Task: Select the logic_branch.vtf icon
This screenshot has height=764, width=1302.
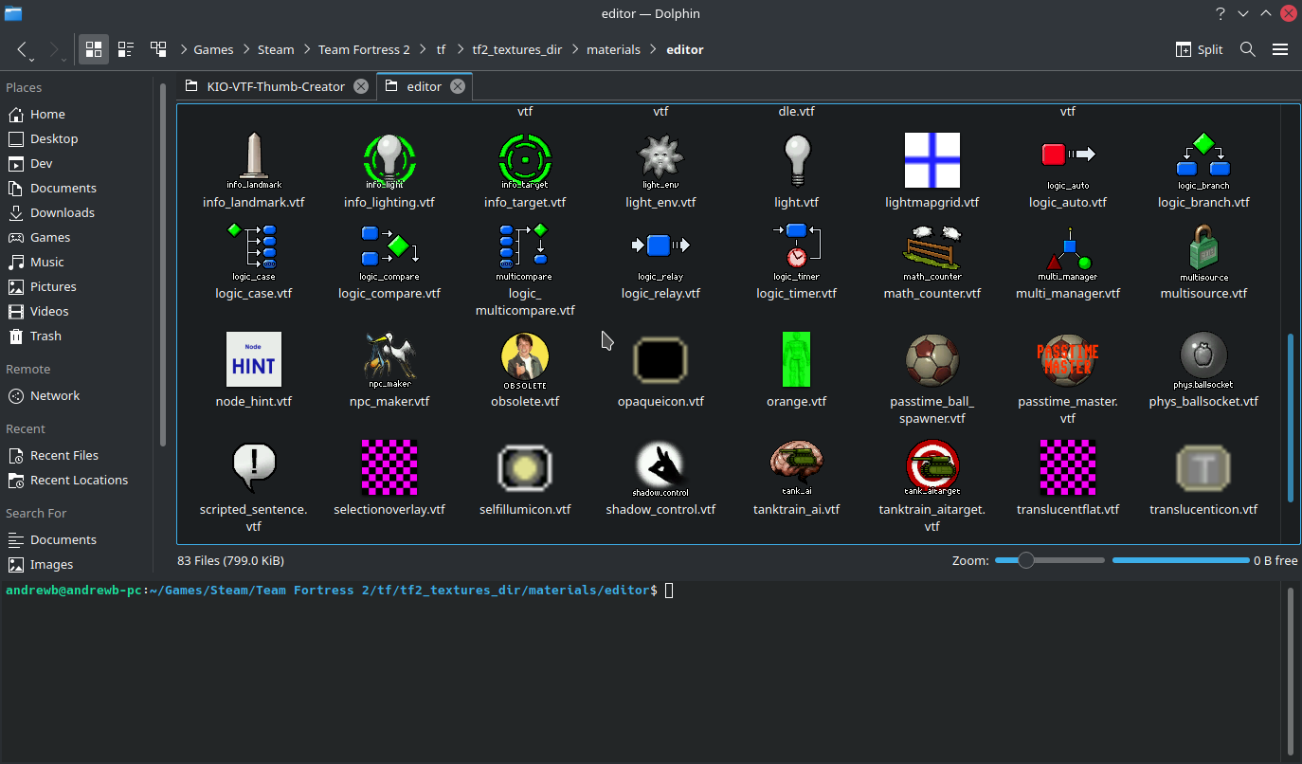Action: [1203, 160]
